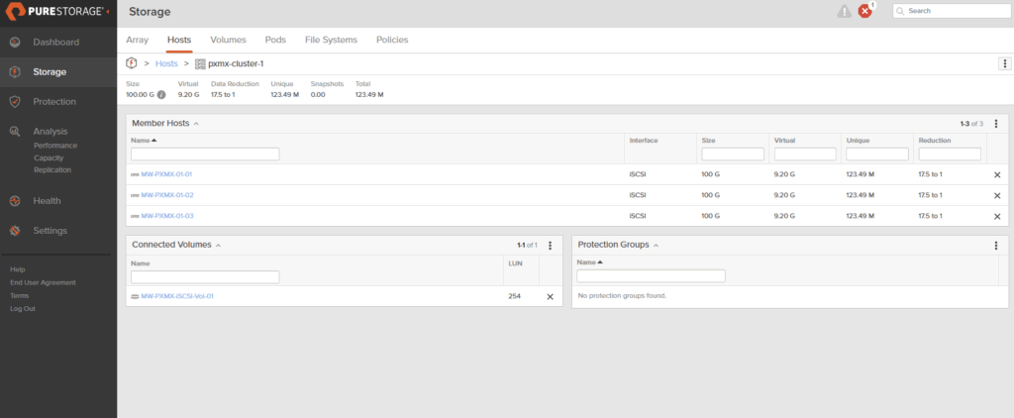Focus Protection Groups Name filter field
The height and width of the screenshot is (418, 1014).
(x=652, y=276)
